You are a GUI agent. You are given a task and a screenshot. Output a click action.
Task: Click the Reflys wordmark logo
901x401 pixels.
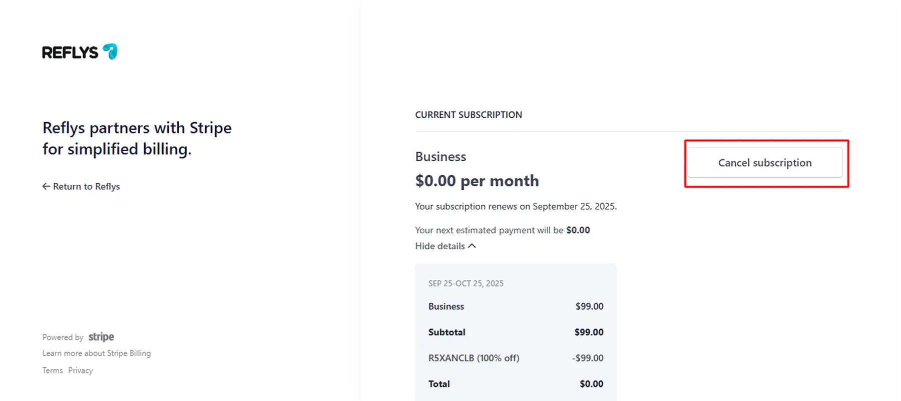pyautogui.click(x=70, y=53)
